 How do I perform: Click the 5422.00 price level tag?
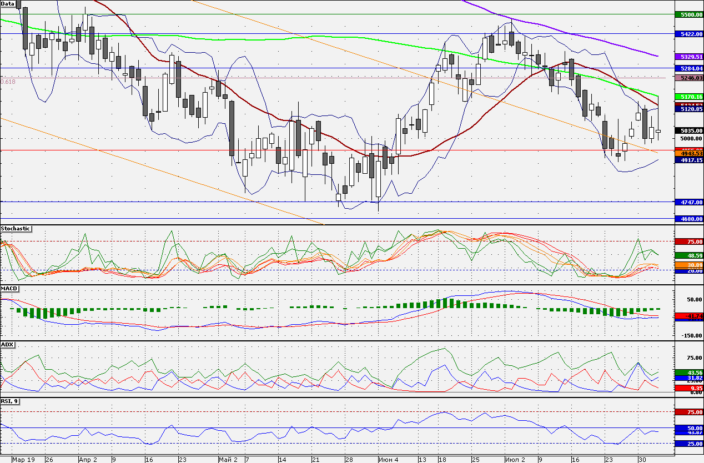pyautogui.click(x=688, y=34)
